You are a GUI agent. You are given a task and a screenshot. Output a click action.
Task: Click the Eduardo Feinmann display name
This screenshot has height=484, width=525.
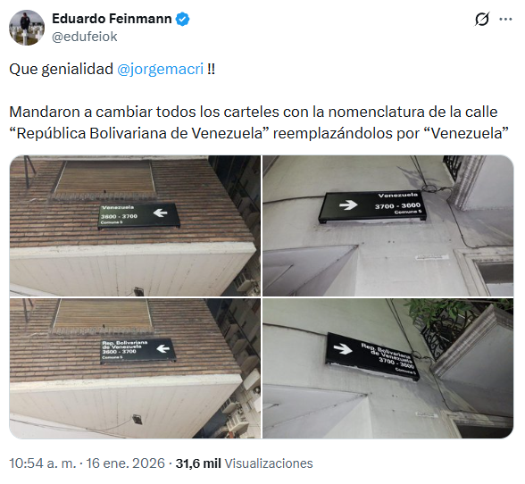[112, 19]
